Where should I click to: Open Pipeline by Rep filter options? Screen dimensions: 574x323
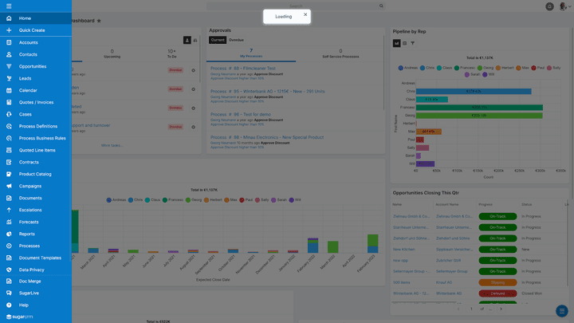pyautogui.click(x=412, y=43)
